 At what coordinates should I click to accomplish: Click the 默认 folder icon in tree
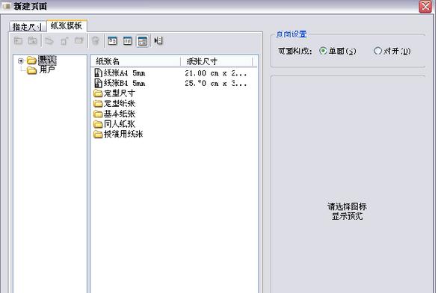31,60
